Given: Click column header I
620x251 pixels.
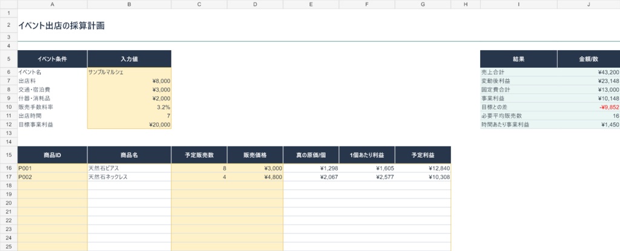Looking at the screenshot, I should (519, 4).
